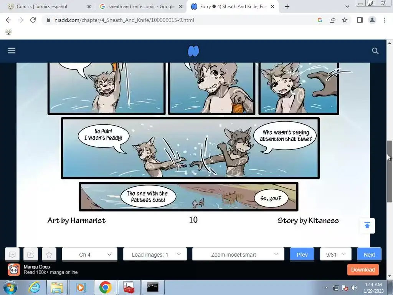The height and width of the screenshot is (295, 393).
Task: Expand the Load images: 1 dropdown
Action: click(x=155, y=255)
